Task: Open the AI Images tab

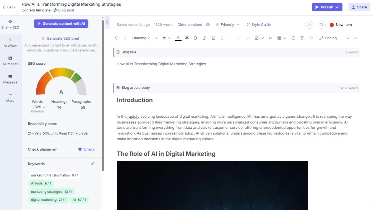Action: 10,61
